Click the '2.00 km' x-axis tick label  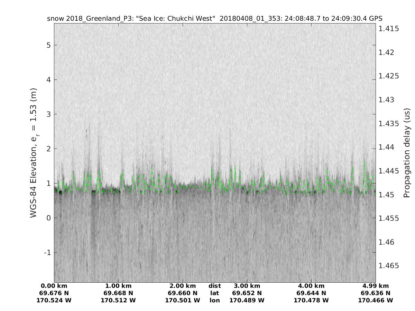coord(183,286)
